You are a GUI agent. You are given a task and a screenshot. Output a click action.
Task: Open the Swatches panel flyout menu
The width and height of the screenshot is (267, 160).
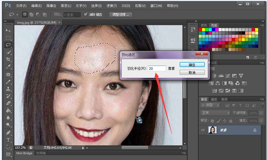(262, 25)
